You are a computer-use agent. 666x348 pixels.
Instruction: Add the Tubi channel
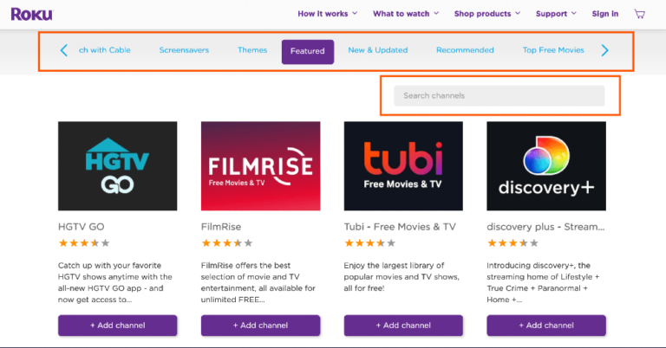tap(403, 325)
